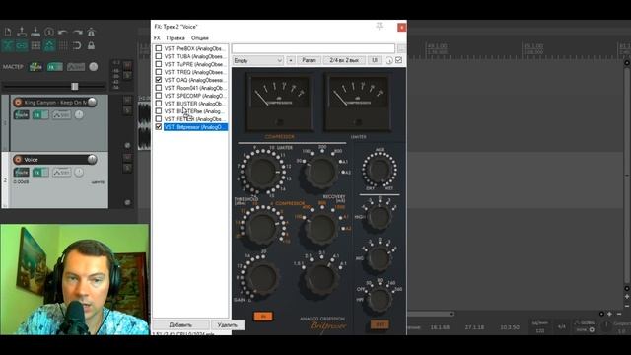Click the Master track mute M button
This screenshot has height=355, width=631.
[127, 65]
